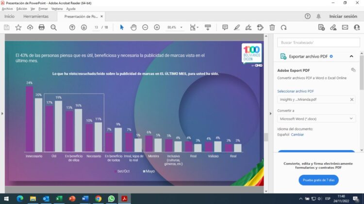Open the Ver menu
The width and height of the screenshot is (364, 204).
coord(33,9)
